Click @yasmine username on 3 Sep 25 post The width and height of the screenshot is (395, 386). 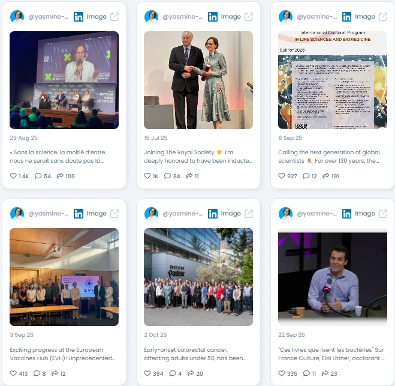[49, 214]
